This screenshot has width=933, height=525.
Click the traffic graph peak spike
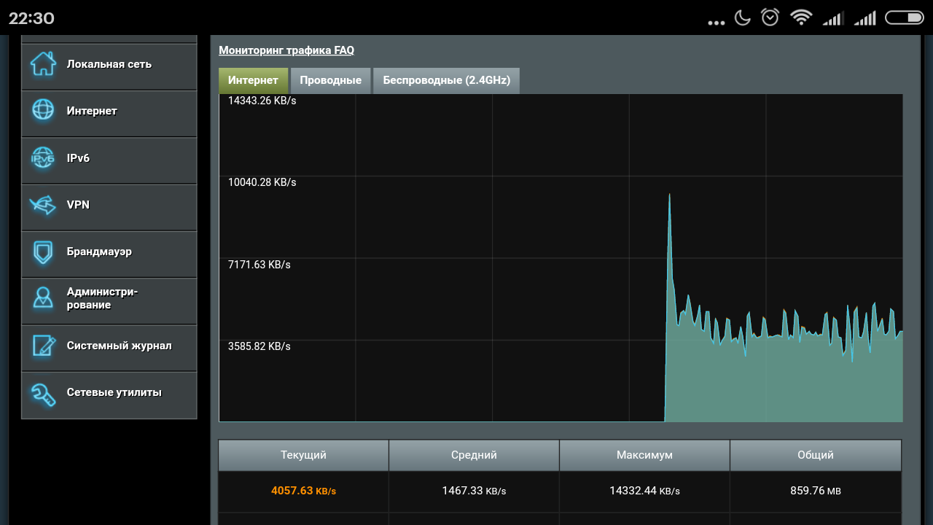[x=669, y=195]
